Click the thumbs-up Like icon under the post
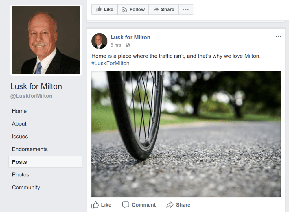The width and height of the screenshot is (289, 212). click(95, 205)
